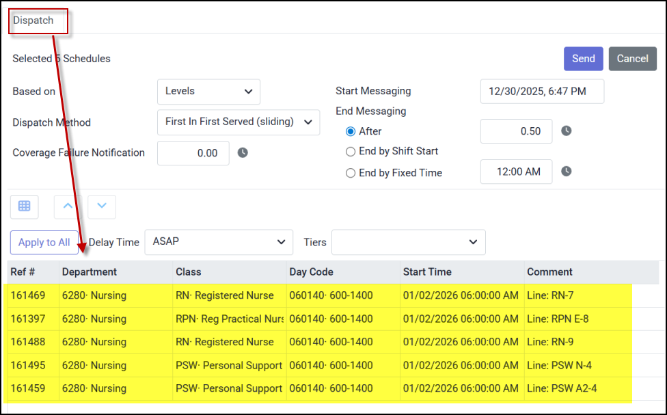Click clock icon beside Coverage Failure Notification
The height and width of the screenshot is (415, 667).
tap(243, 153)
